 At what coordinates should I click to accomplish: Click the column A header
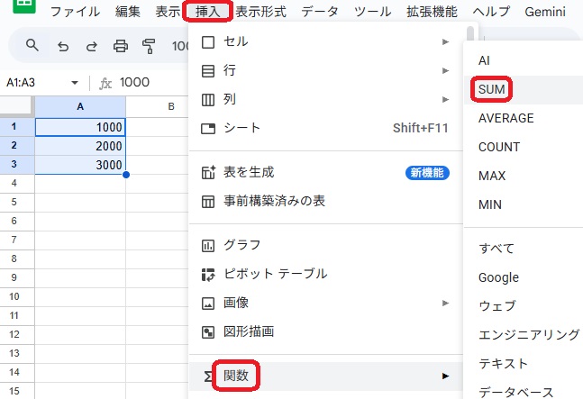[80, 107]
